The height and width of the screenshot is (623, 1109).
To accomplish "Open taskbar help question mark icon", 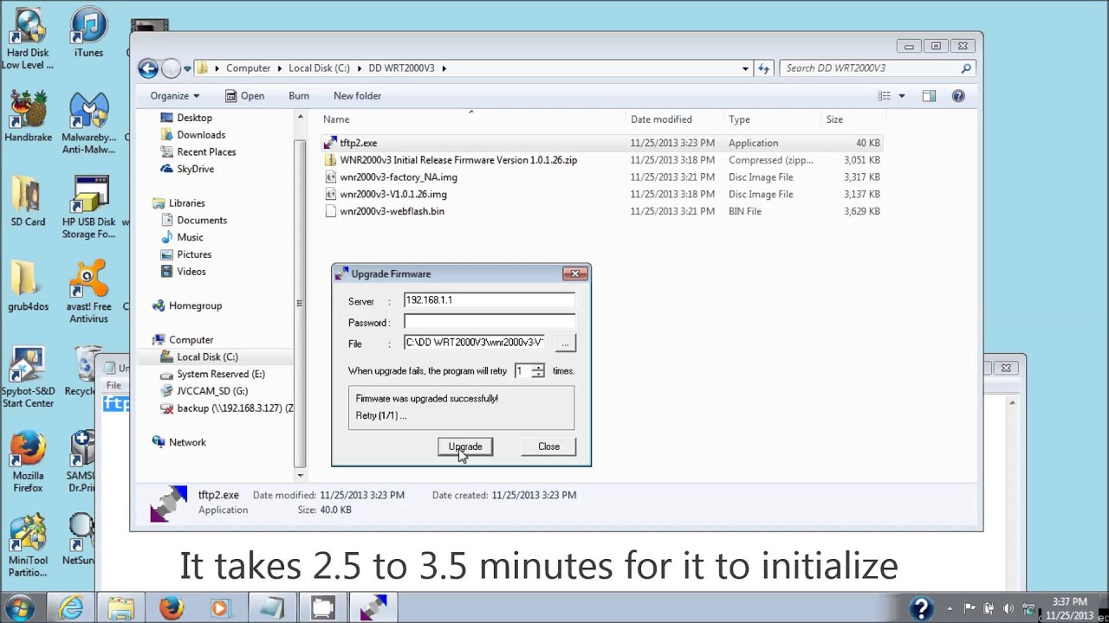I will (x=921, y=608).
